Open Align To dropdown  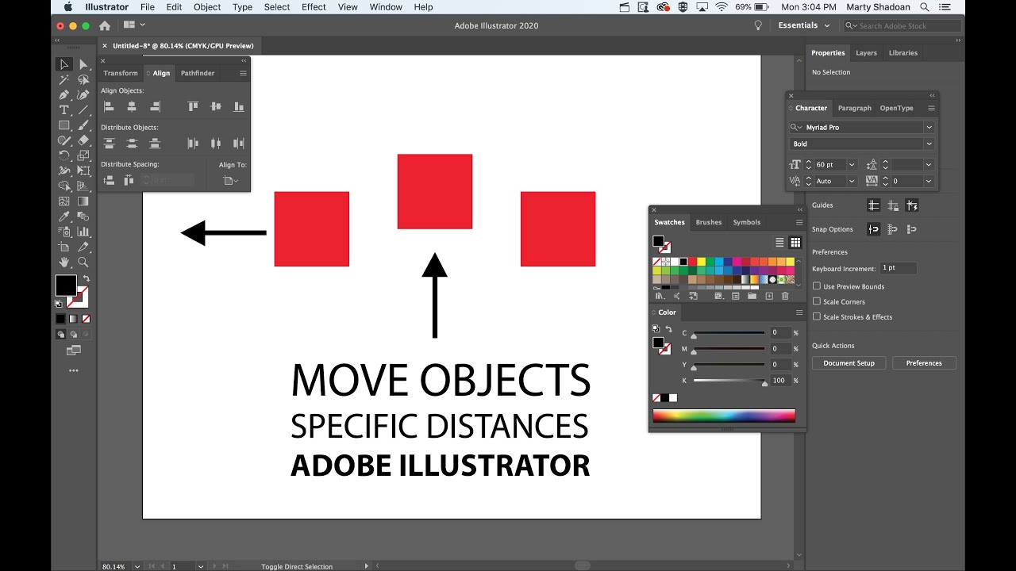coord(231,181)
